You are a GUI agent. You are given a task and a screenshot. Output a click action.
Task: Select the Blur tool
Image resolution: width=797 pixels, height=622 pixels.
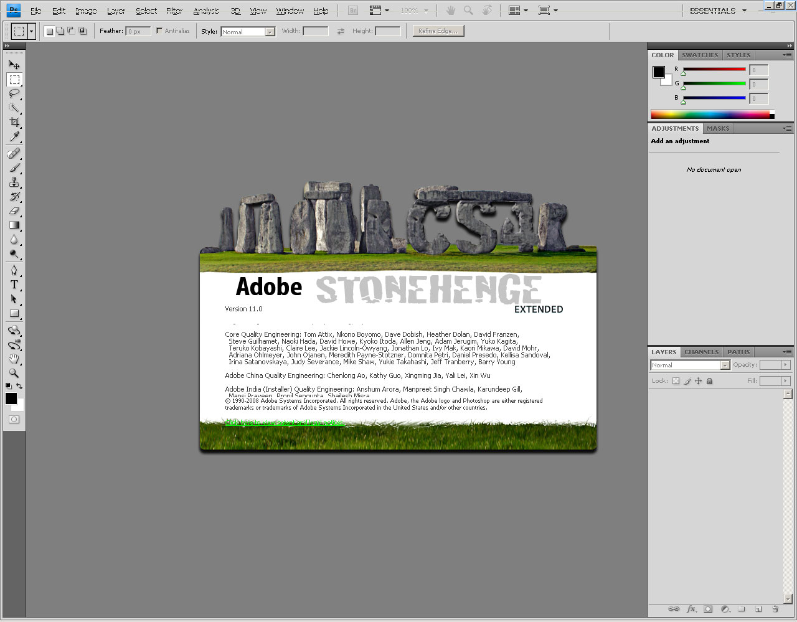tap(14, 239)
